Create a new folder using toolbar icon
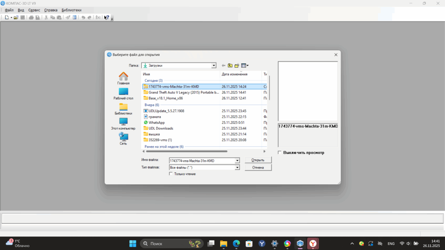 (237, 65)
